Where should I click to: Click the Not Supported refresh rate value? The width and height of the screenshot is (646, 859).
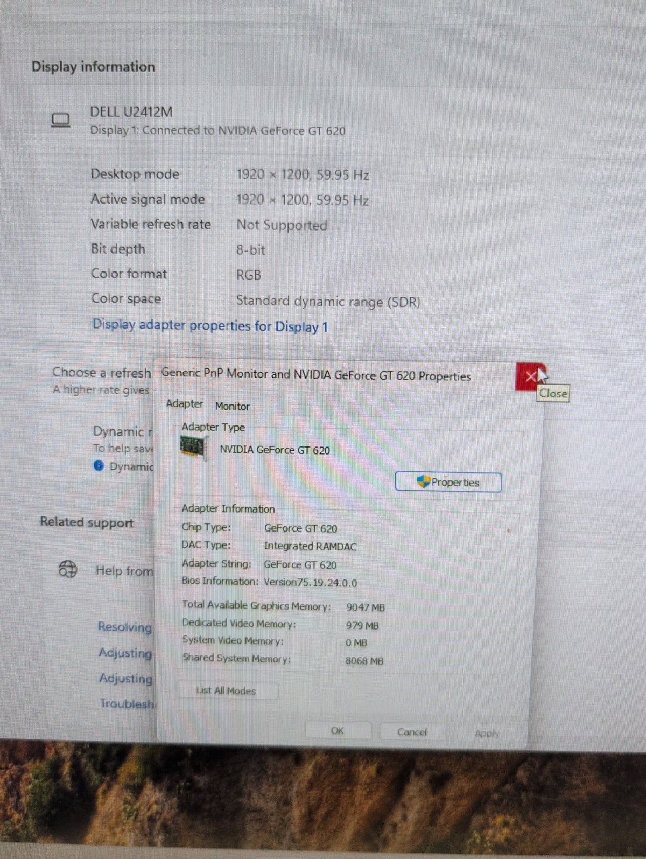click(282, 225)
